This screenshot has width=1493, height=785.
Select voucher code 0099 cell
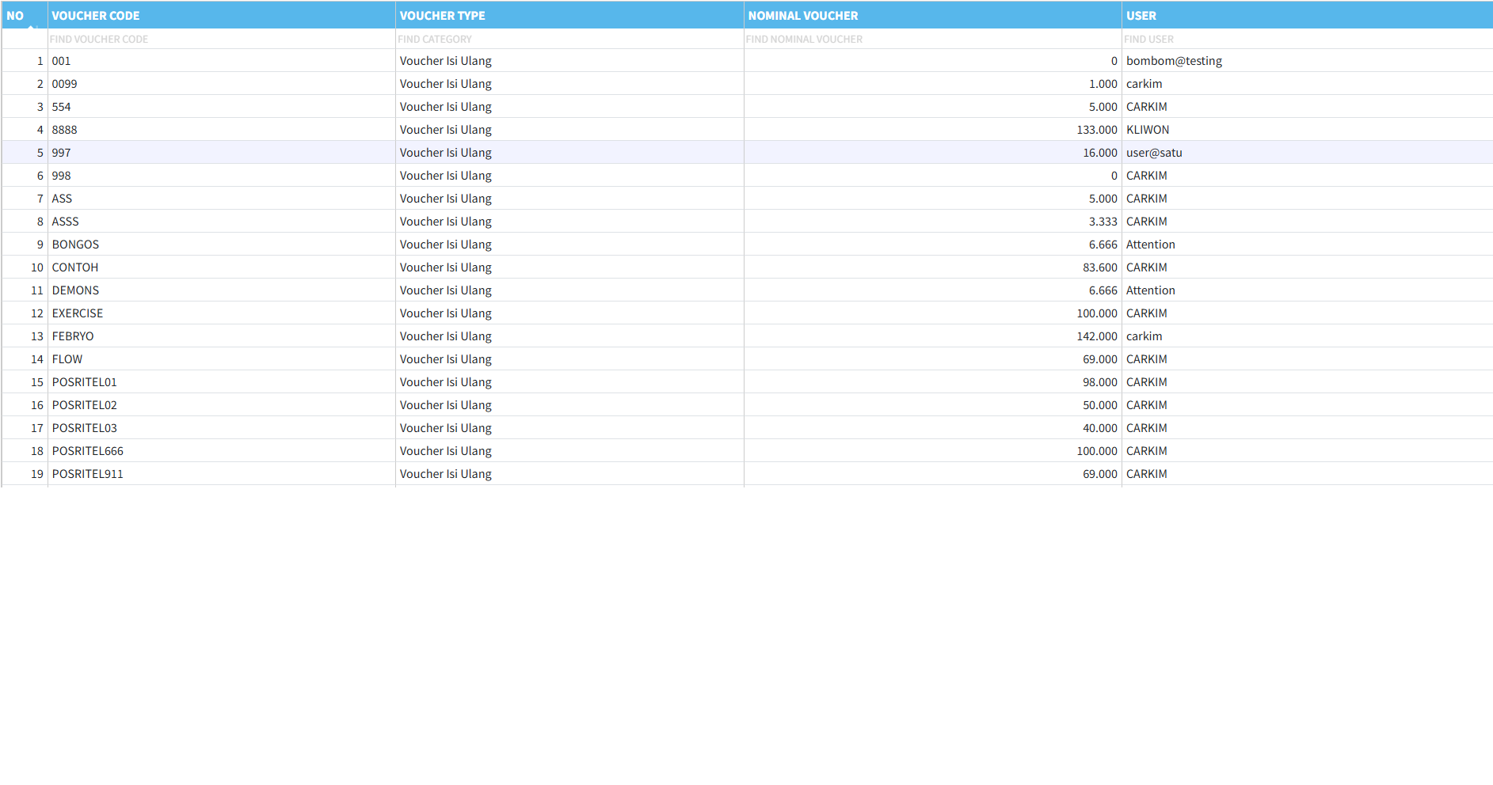[x=222, y=84]
